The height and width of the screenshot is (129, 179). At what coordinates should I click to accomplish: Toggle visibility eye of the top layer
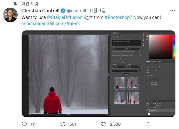click(x=146, y=111)
